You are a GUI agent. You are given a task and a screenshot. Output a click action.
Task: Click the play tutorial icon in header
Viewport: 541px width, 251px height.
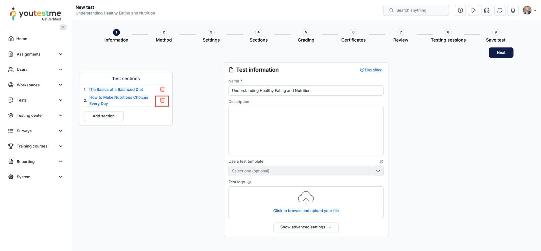pos(473,10)
